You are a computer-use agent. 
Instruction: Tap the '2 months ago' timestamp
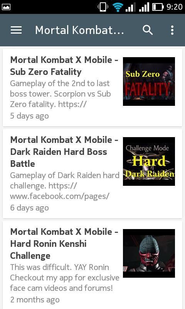click(x=35, y=300)
